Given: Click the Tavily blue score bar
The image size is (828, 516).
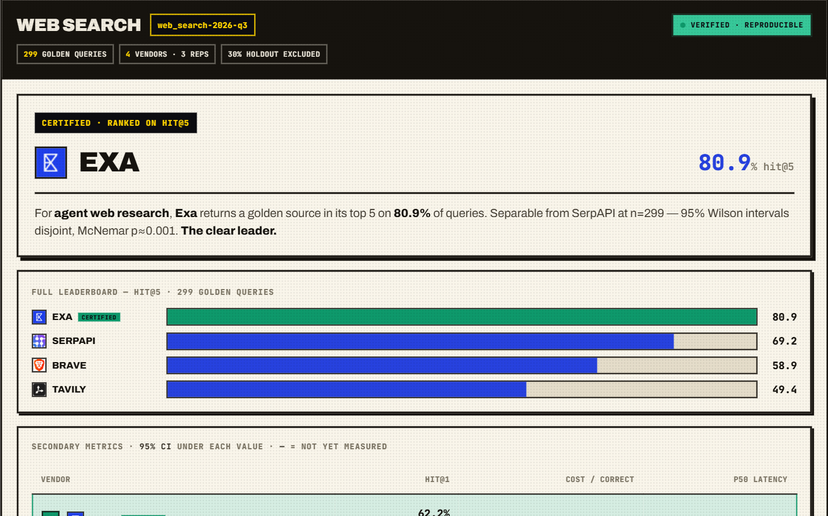Looking at the screenshot, I should point(346,390).
